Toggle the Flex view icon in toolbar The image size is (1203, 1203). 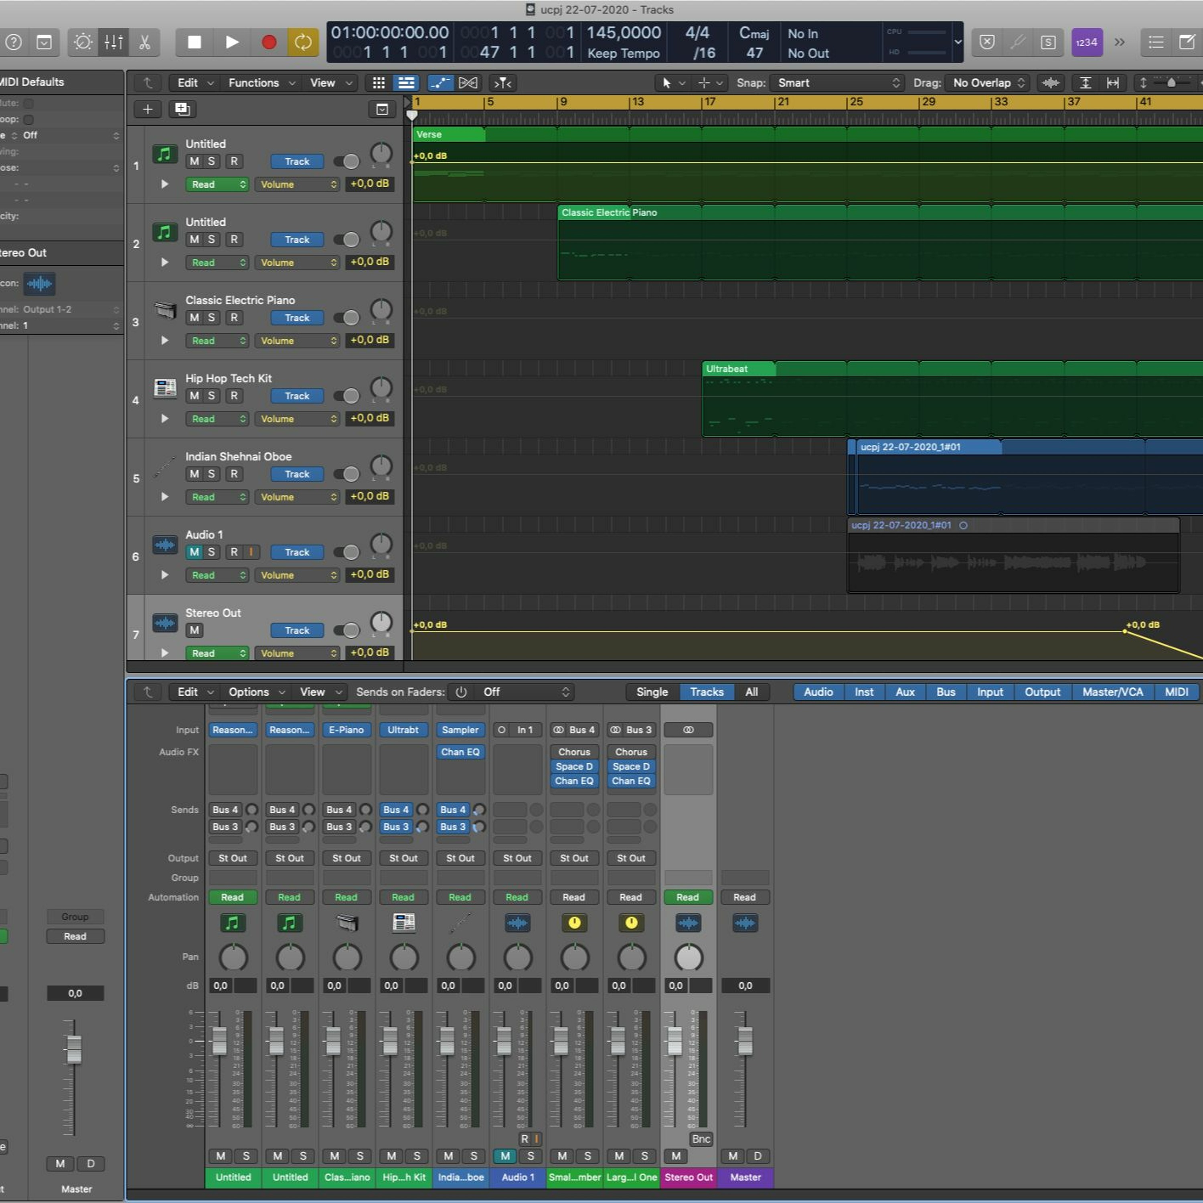[468, 83]
